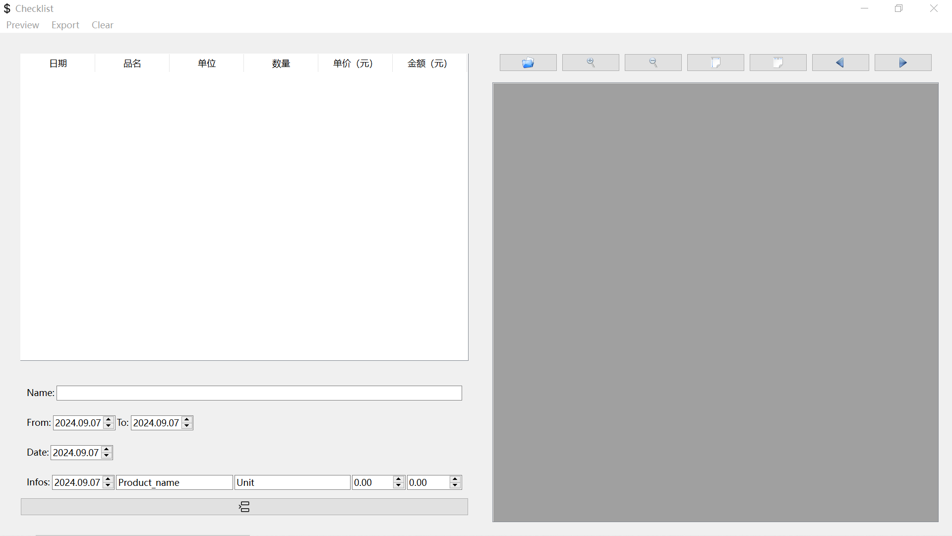The height and width of the screenshot is (536, 952).
Task: Click Preview menu item
Action: coord(23,25)
